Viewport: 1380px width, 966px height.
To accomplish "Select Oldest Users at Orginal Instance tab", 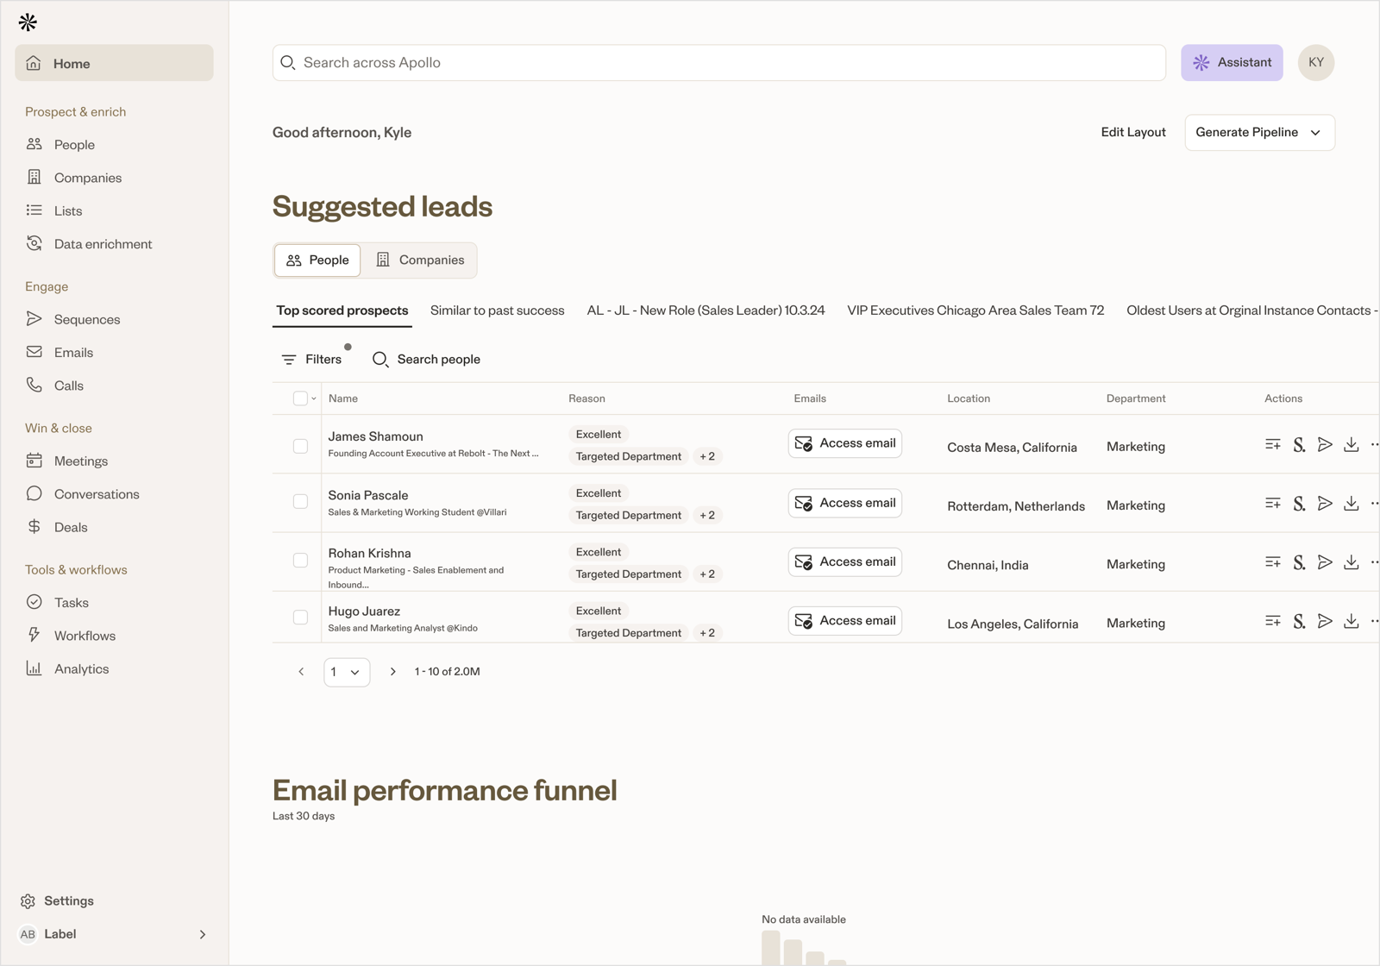I will click(x=1251, y=310).
